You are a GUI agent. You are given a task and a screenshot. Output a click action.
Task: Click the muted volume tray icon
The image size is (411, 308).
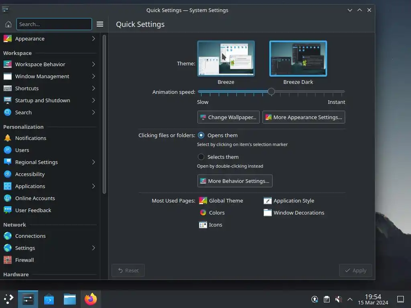(x=338, y=299)
